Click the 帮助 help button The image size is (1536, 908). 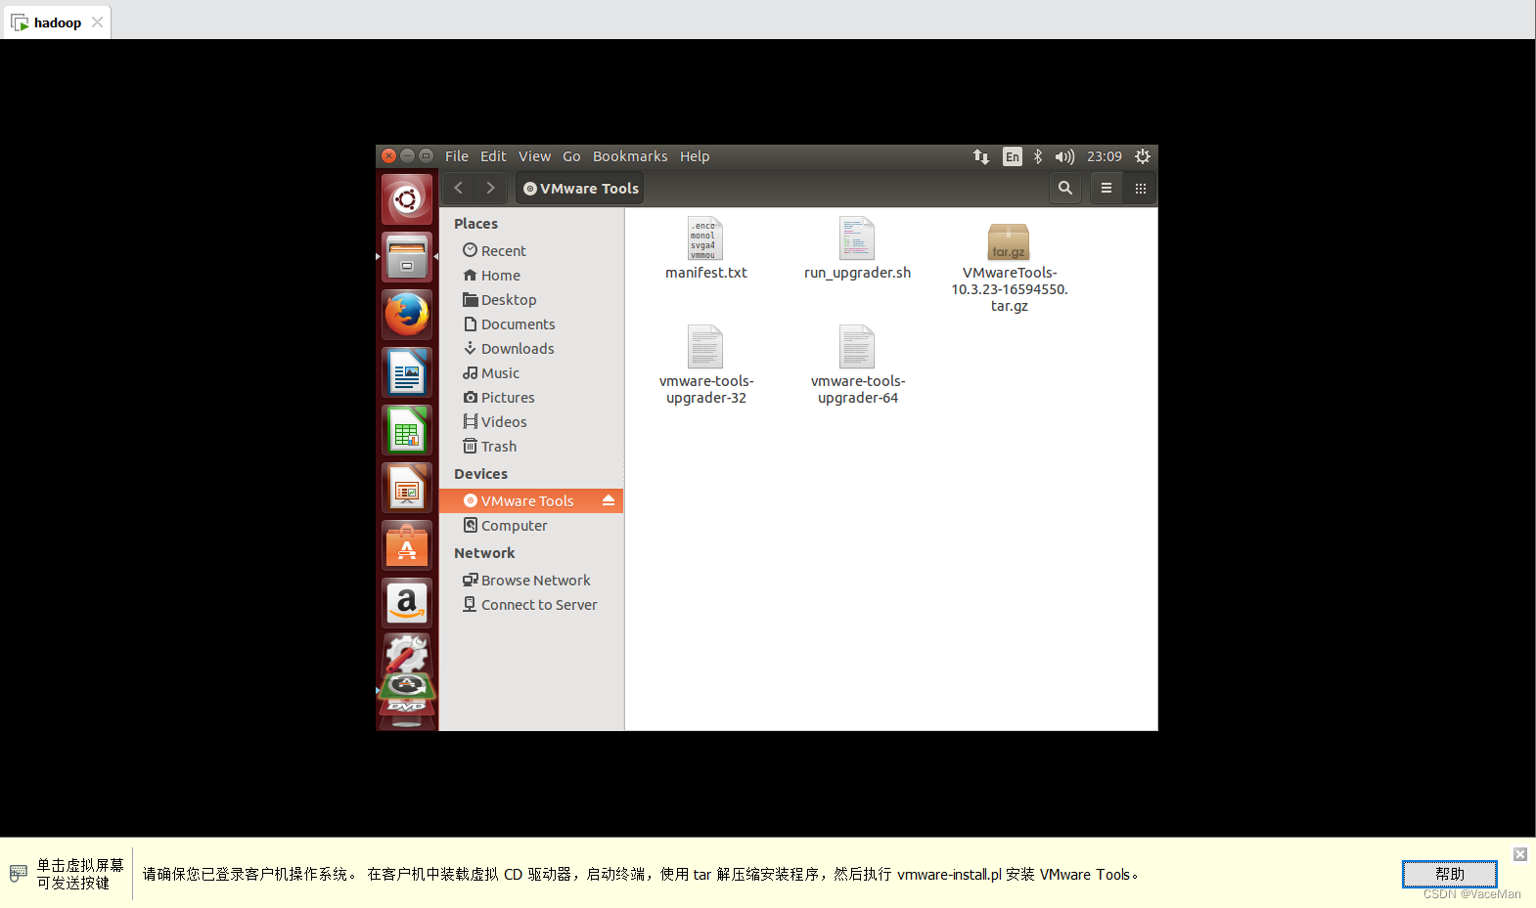click(1449, 874)
